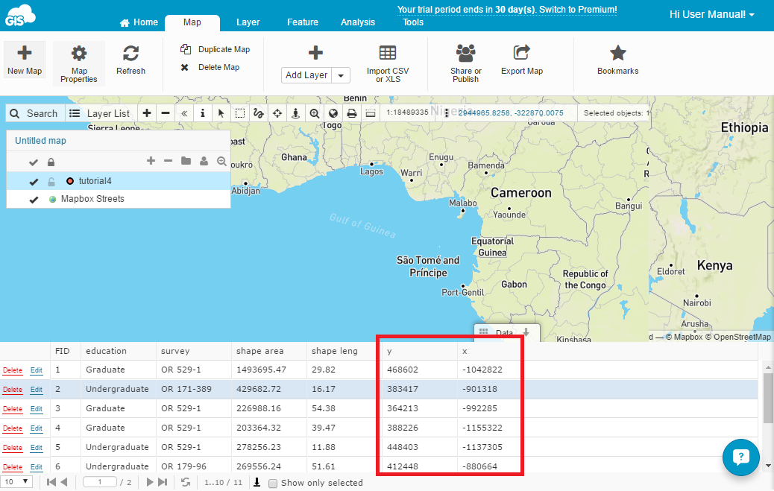Click the page number input field

(x=100, y=482)
